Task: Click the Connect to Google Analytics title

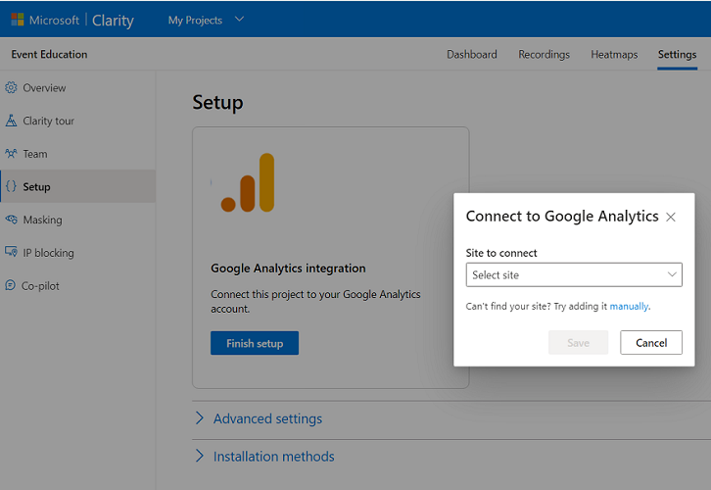Action: pyautogui.click(x=562, y=217)
